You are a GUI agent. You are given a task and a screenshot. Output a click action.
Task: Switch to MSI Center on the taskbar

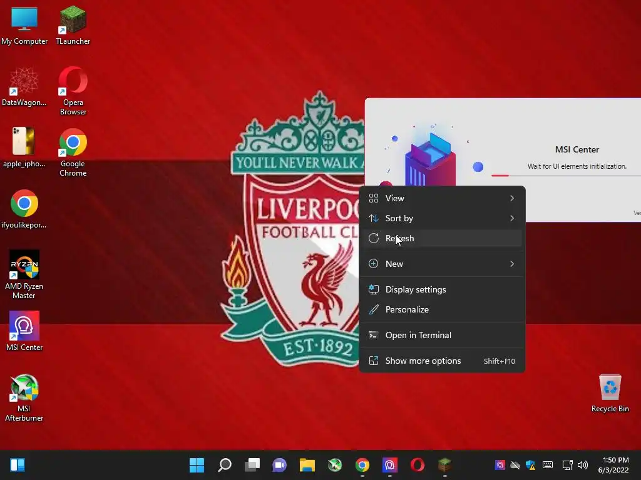(389, 465)
